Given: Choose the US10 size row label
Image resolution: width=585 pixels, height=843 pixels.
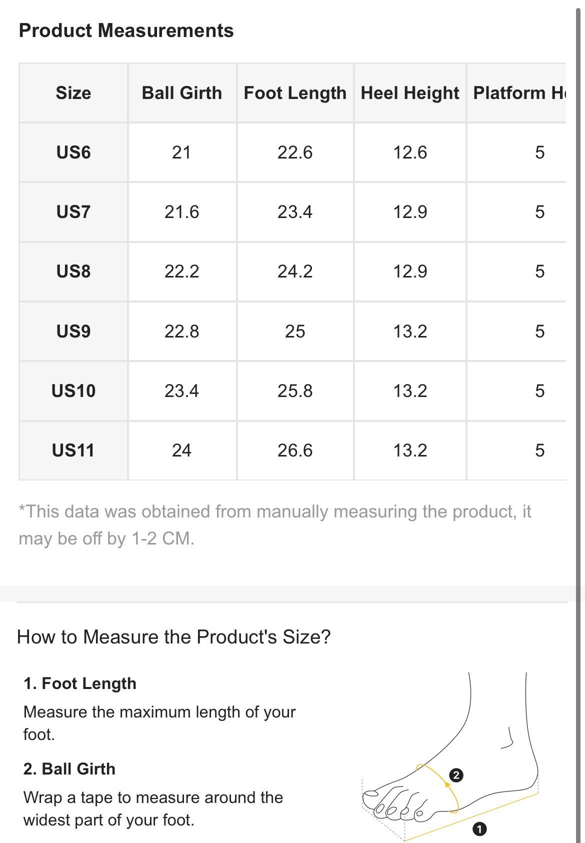Looking at the screenshot, I should pyautogui.click(x=73, y=390).
